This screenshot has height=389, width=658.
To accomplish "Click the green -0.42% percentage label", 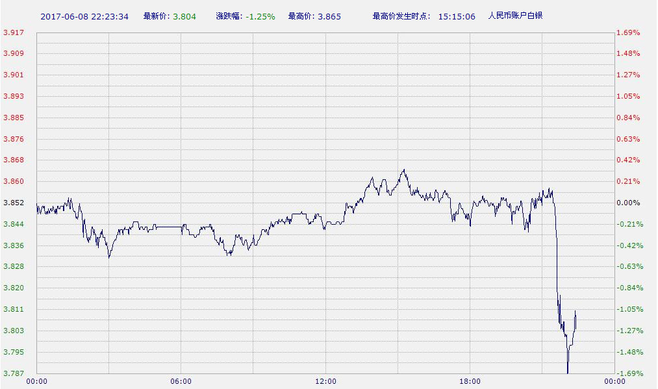I will pos(630,245).
